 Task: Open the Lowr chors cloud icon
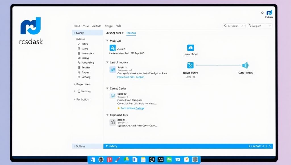190,48
